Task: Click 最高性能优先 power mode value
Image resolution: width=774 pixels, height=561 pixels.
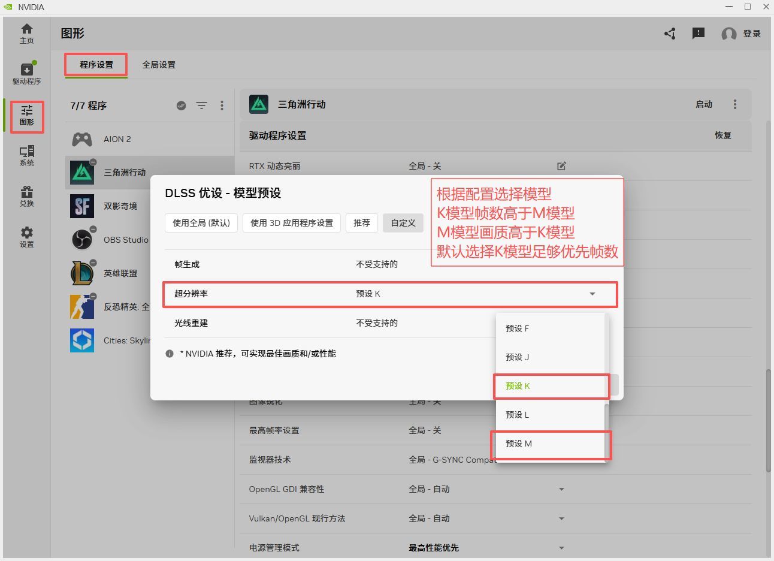Action: click(x=434, y=548)
